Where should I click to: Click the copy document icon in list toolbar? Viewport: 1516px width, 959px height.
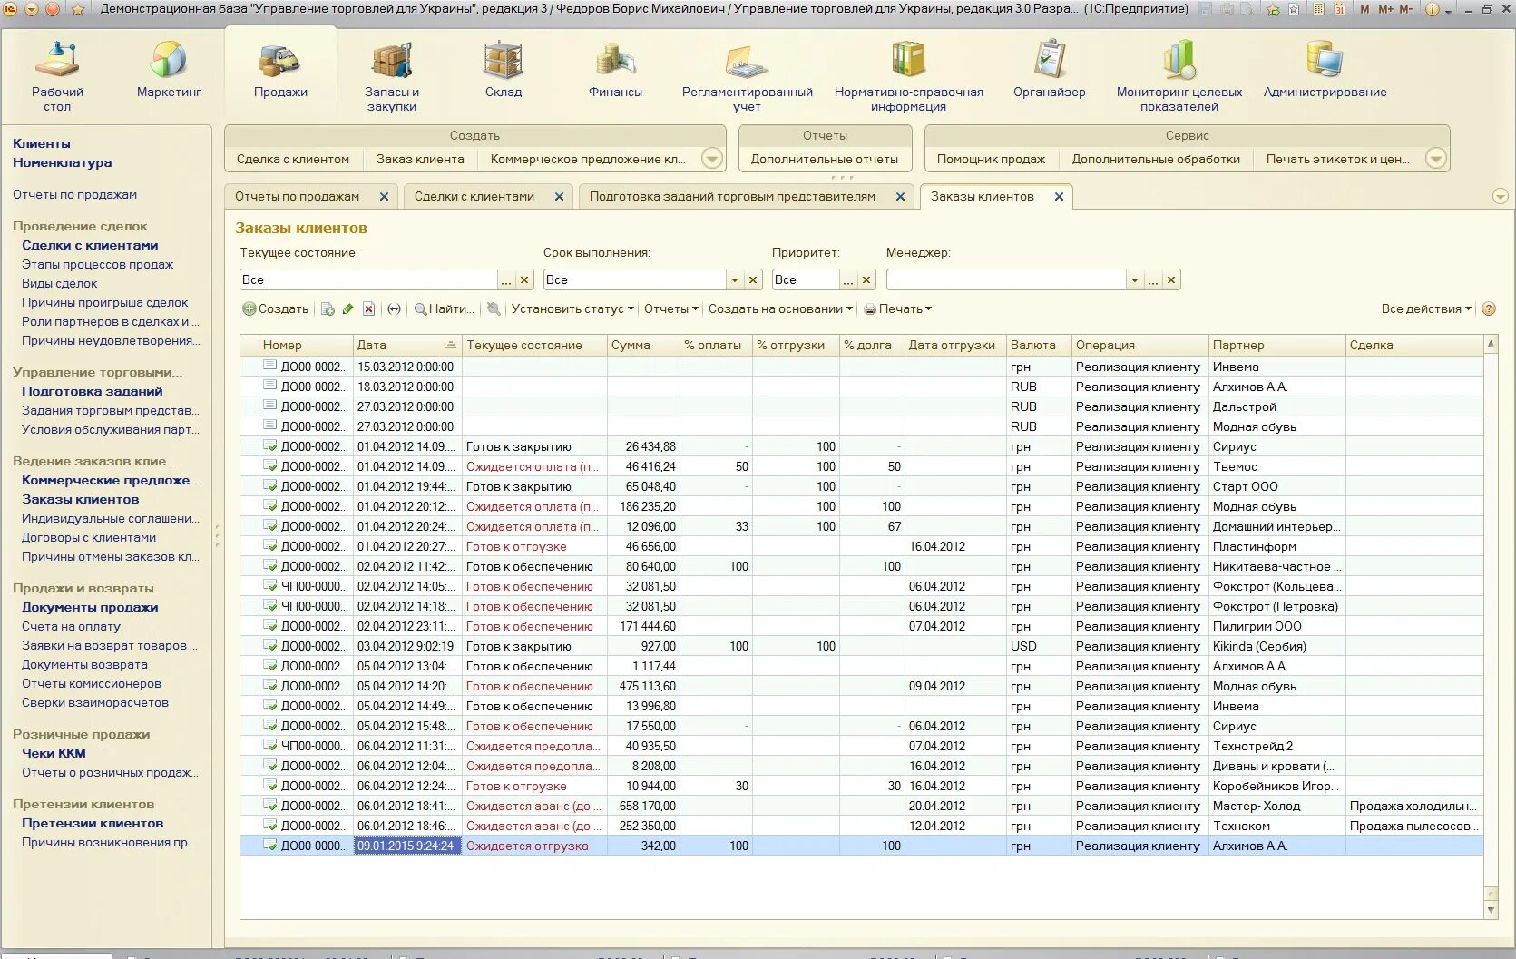328,309
